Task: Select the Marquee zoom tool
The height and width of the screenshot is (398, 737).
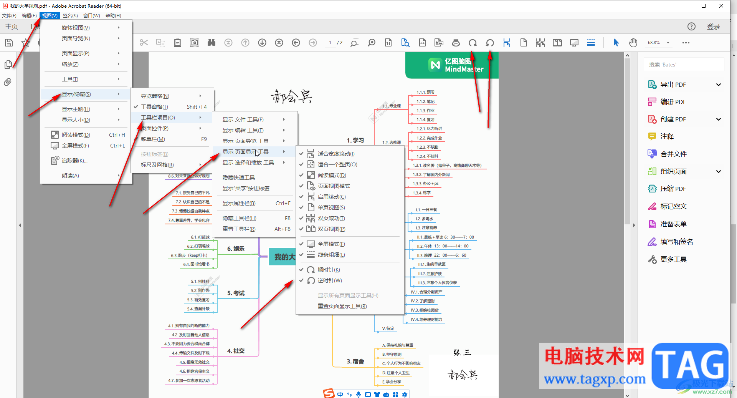Action: click(355, 43)
